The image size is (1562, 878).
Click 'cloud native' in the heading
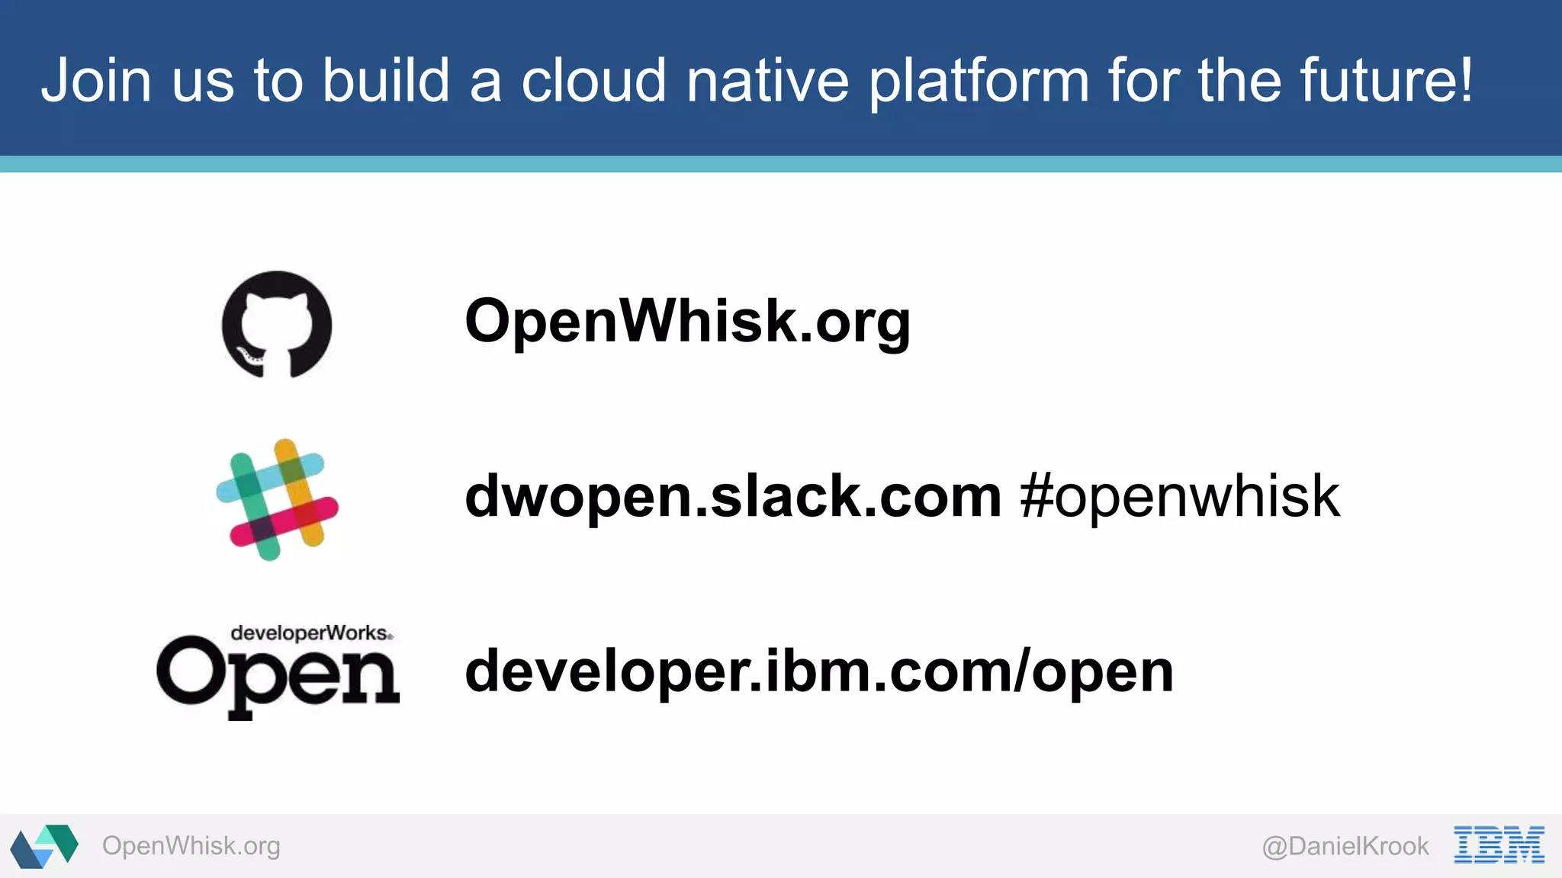[x=684, y=80]
